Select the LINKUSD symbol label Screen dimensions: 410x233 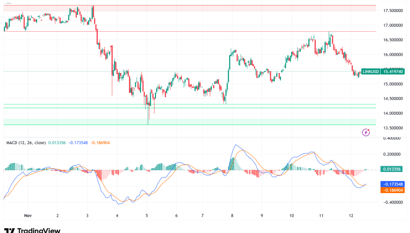pos(371,71)
